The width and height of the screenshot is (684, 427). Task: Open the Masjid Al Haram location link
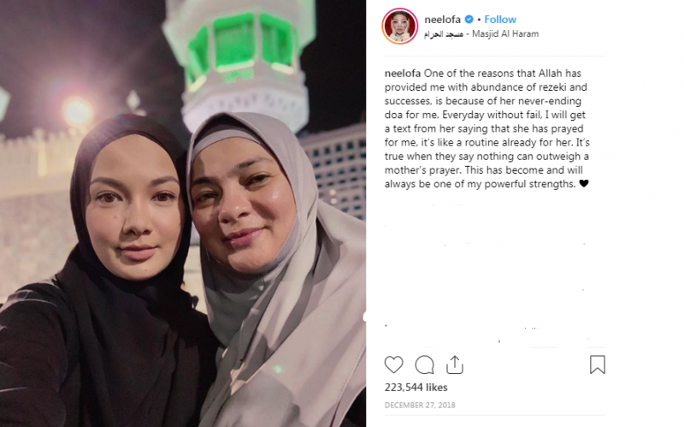tap(505, 33)
